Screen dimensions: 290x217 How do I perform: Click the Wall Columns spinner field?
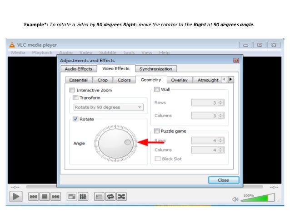pyautogui.click(x=208, y=116)
